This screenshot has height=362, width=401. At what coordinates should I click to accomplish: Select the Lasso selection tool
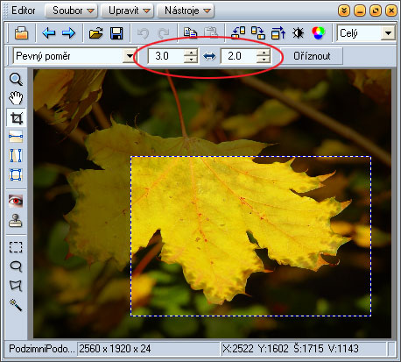pyautogui.click(x=16, y=266)
